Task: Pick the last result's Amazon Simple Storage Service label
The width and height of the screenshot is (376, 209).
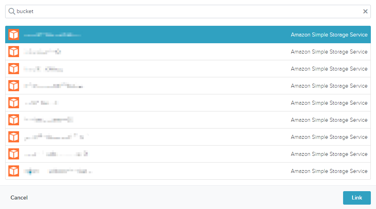Action: click(329, 171)
